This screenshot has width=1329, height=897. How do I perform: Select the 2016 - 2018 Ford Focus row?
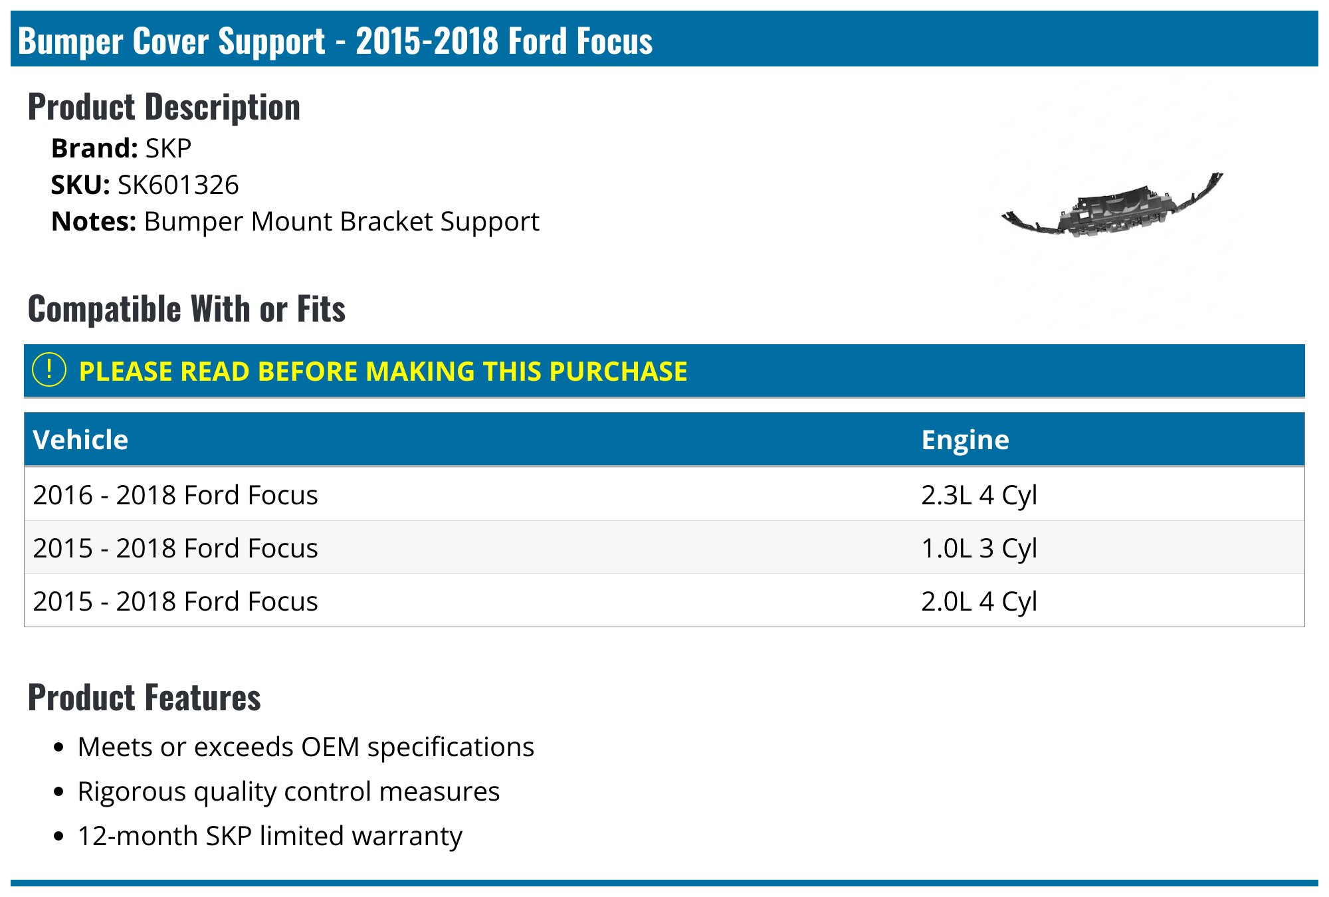pos(664,494)
